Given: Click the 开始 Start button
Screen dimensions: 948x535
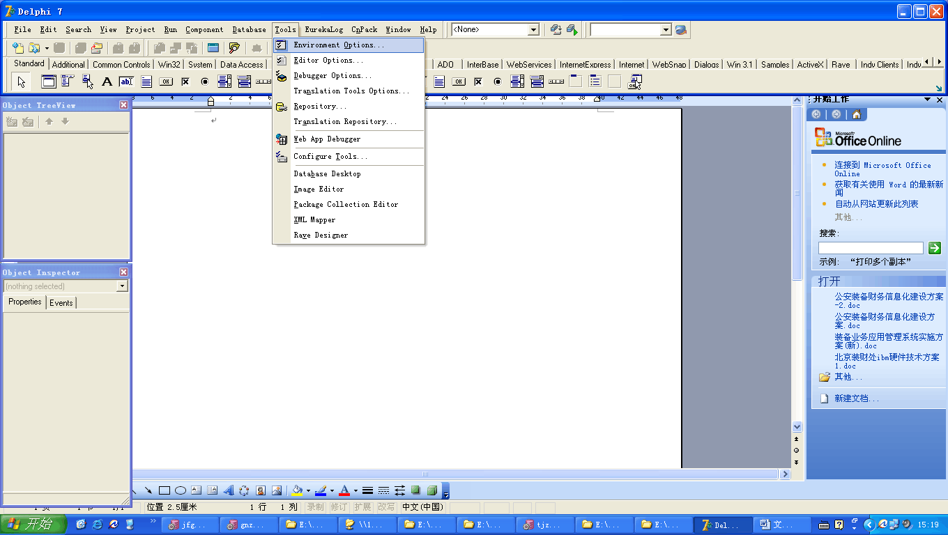Looking at the screenshot, I should pyautogui.click(x=33, y=525).
